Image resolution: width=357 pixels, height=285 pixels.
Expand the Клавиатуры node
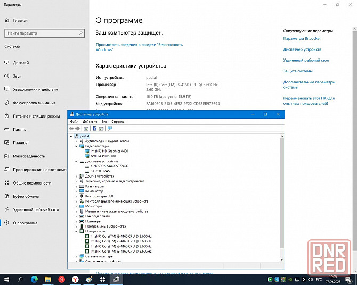point(76,186)
